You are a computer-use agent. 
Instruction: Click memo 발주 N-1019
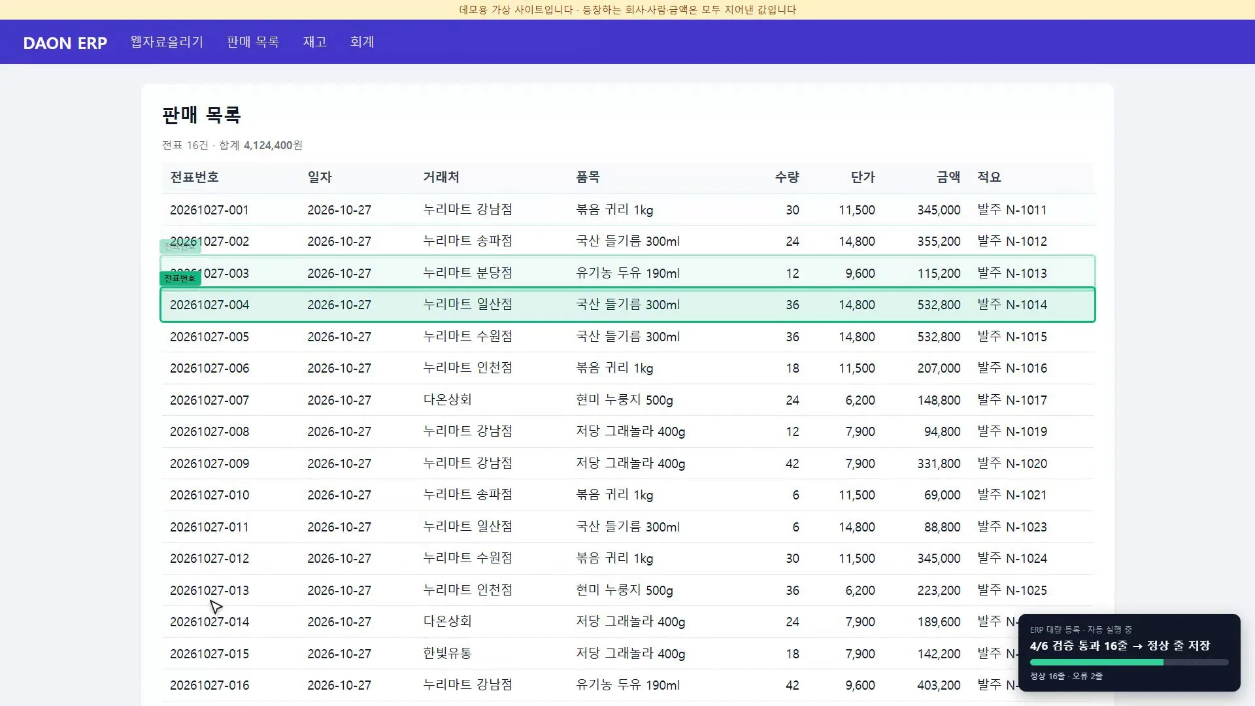[x=1012, y=431]
